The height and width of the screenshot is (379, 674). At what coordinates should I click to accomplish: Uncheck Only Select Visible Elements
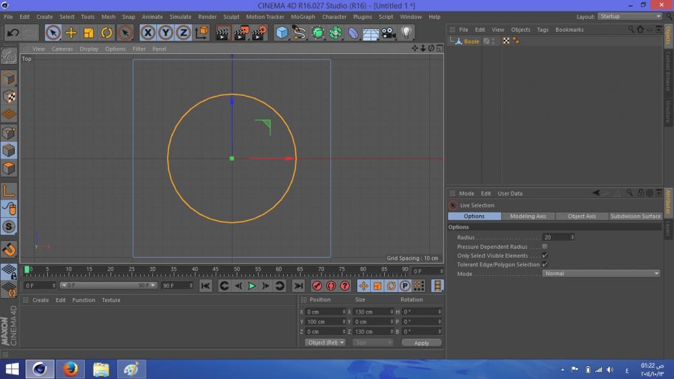545,256
